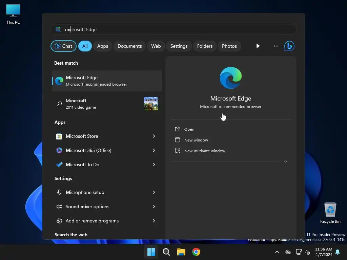Open the notification bell in taskbar
This screenshot has height=260, width=347.
[x=338, y=252]
